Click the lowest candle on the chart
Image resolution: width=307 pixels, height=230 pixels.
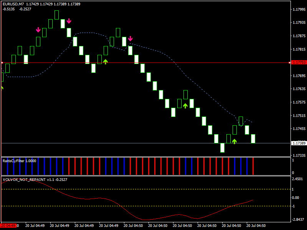[x=222, y=147]
